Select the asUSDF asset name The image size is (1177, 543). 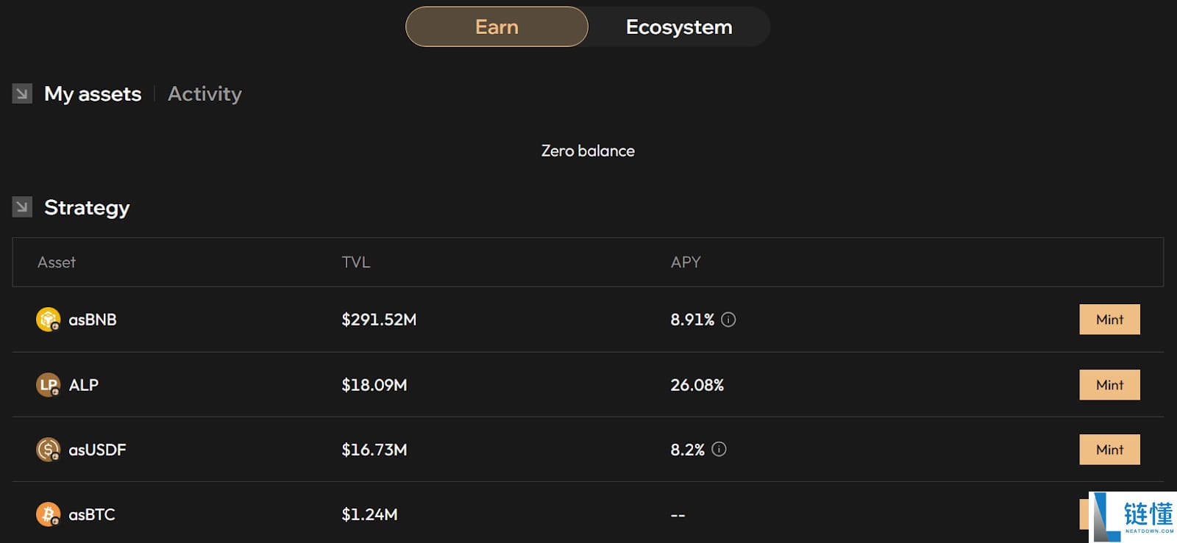[97, 450]
